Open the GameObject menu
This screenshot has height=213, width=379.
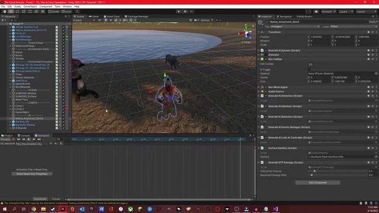[x=30, y=7]
